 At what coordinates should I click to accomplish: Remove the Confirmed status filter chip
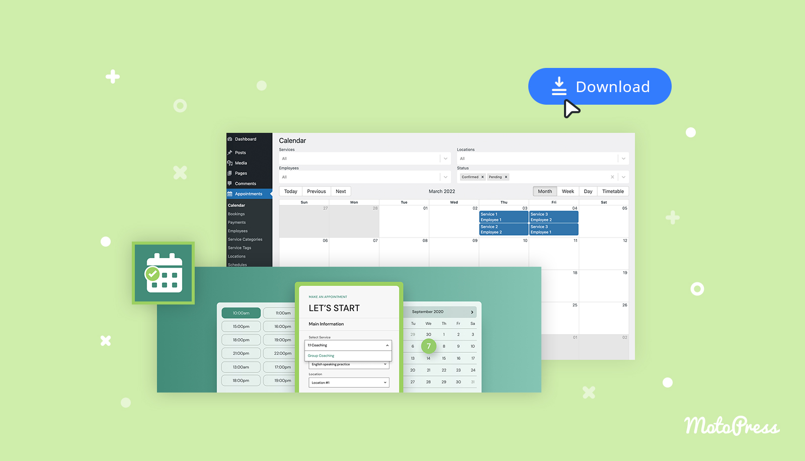[x=482, y=177]
